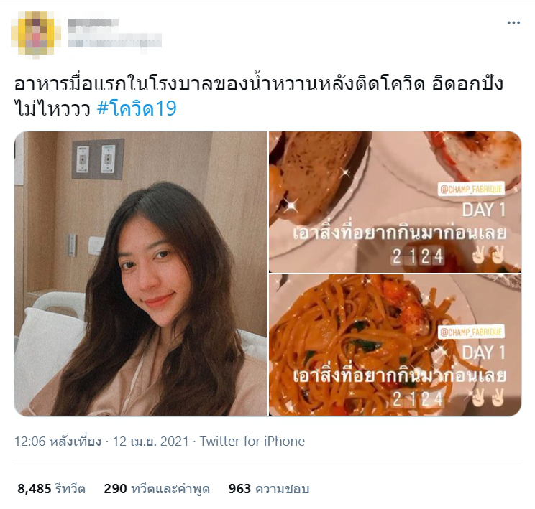
Task: View the 290 ทวีตและคำพูด quote tweets
Action: tap(157, 489)
